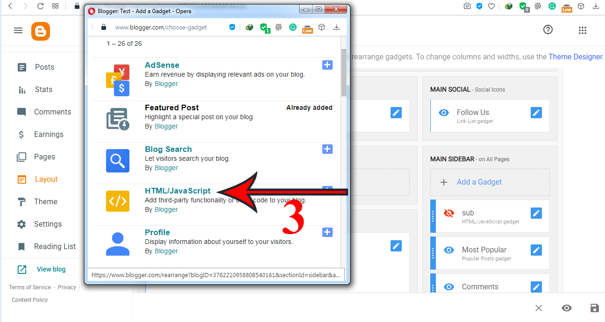
Task: Open the Privacy link
Action: (67, 287)
